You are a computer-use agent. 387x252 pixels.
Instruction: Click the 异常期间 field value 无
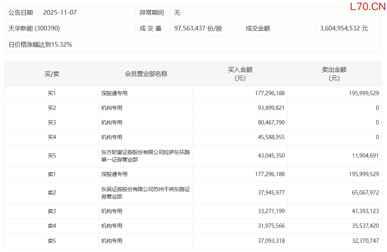(x=177, y=12)
